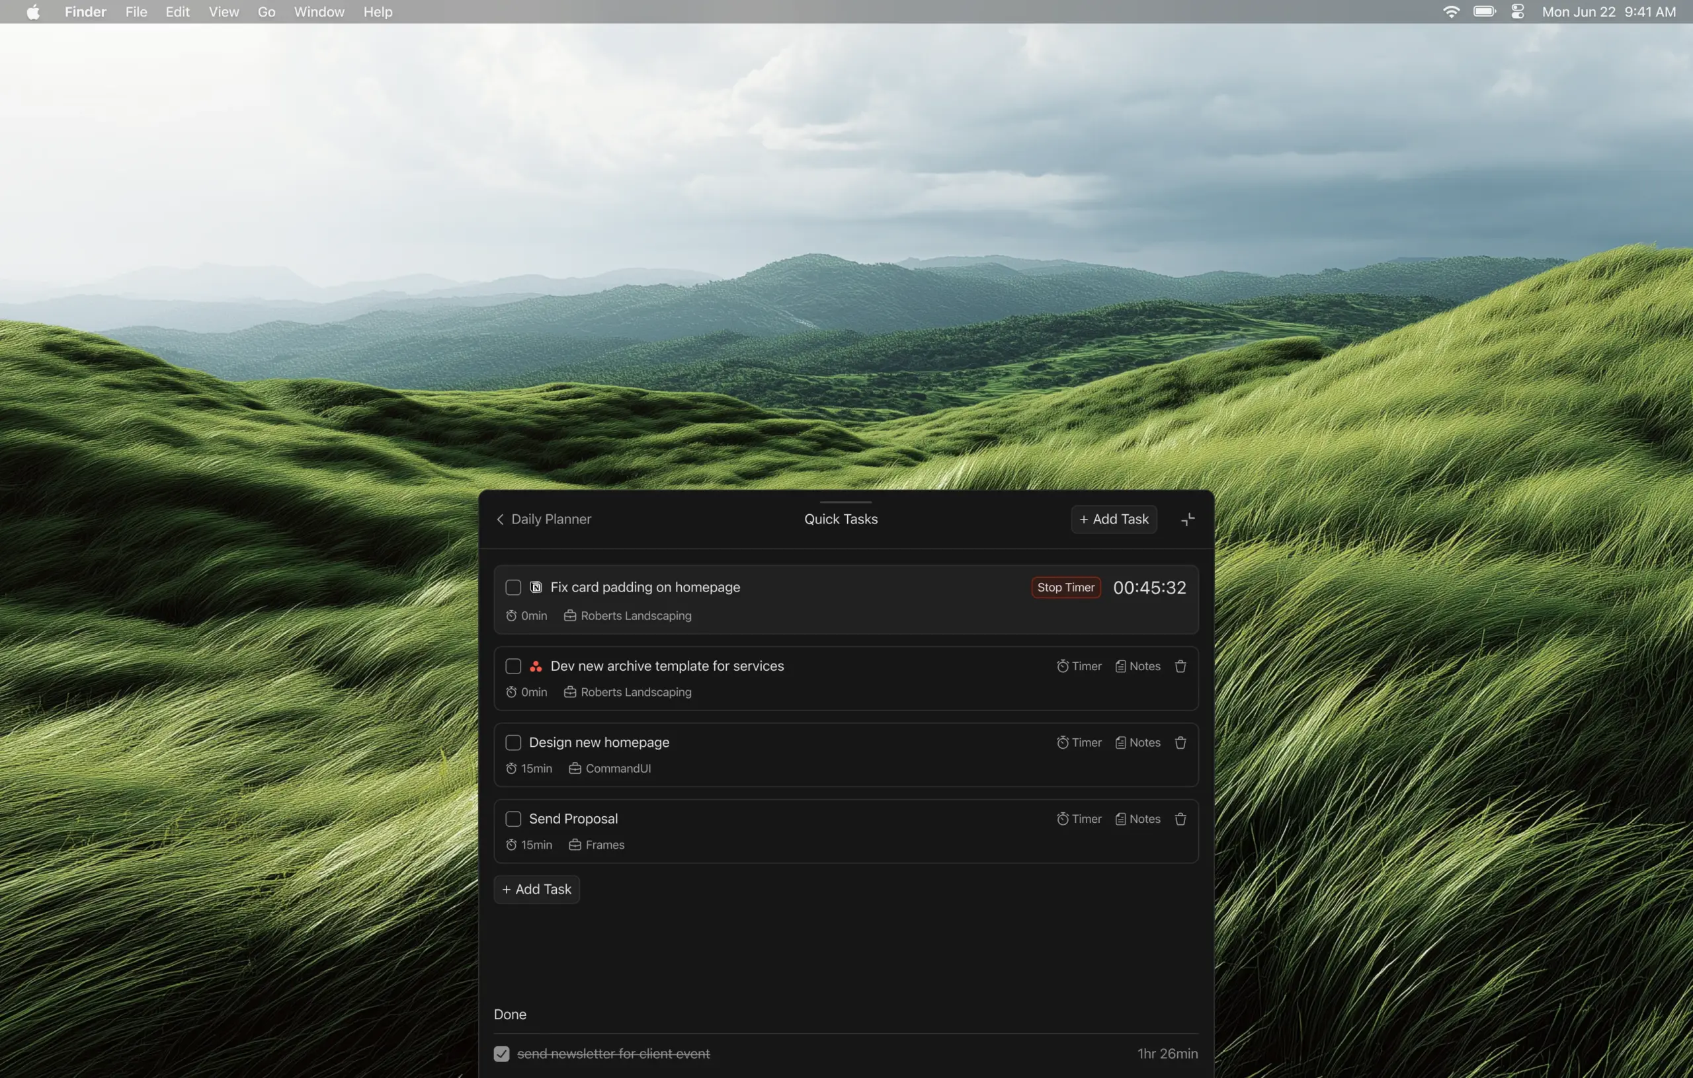Image resolution: width=1693 pixels, height=1078 pixels.
Task: Delete the Send Proposal task
Action: pos(1180,820)
